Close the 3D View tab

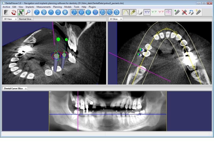tap(16, 19)
